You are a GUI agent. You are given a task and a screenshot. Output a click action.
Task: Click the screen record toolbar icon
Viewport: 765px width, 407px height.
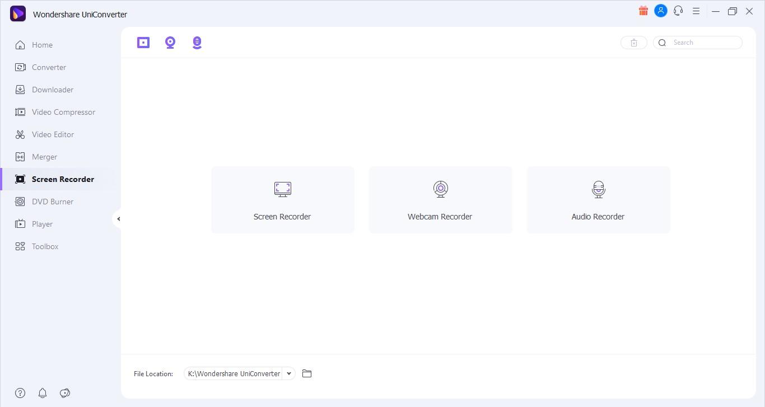(143, 43)
